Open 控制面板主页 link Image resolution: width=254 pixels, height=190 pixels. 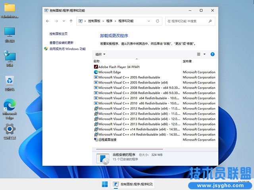click(58, 34)
